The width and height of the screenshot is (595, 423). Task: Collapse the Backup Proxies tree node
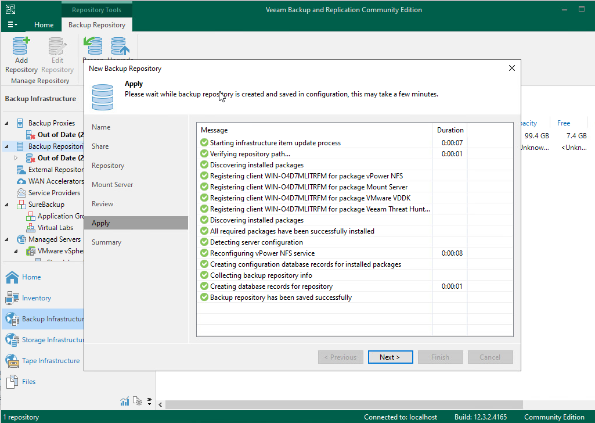(7, 123)
